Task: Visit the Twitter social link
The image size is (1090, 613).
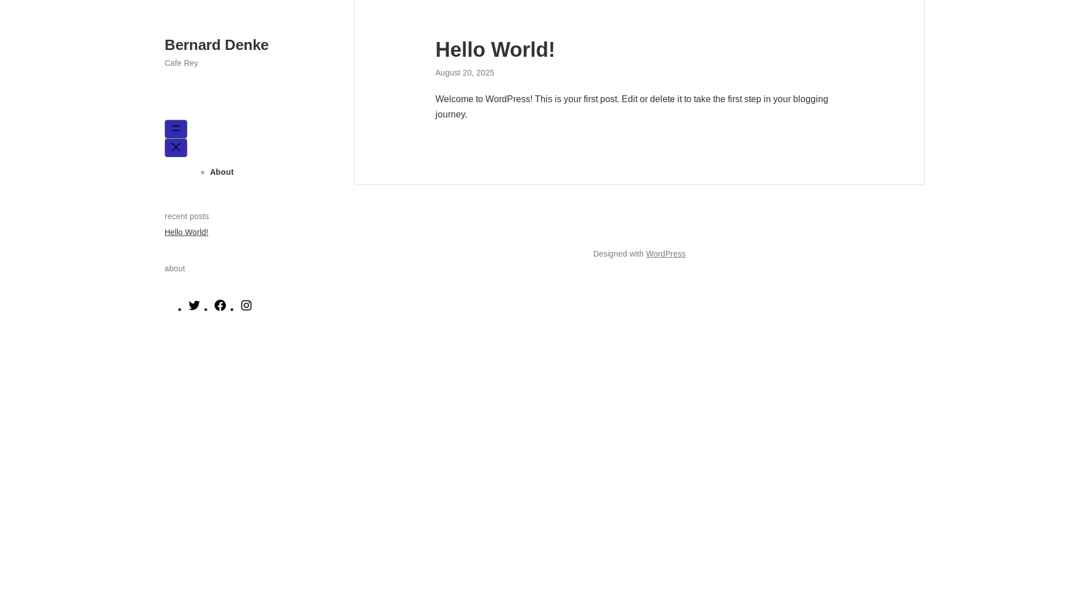Action: coord(194,305)
